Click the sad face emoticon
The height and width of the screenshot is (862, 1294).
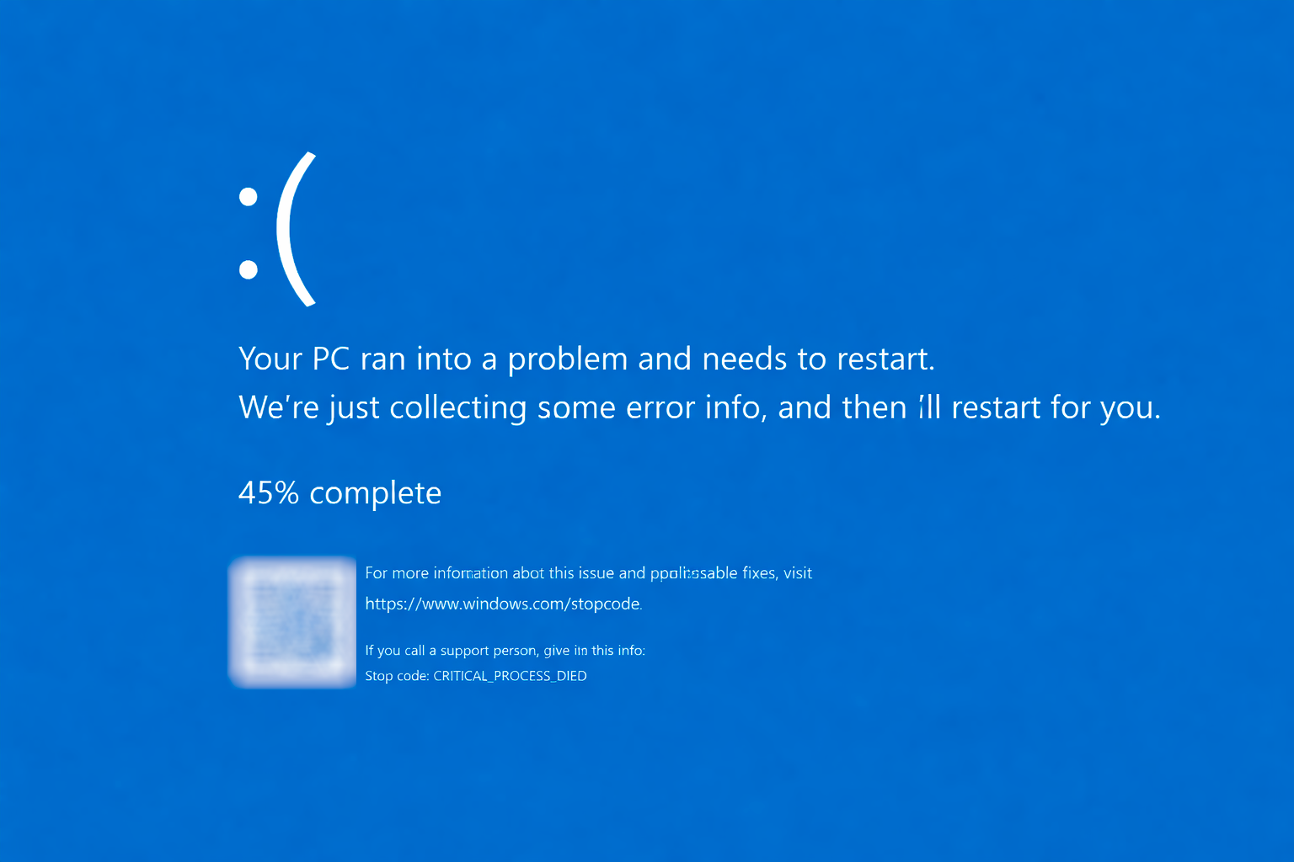tap(277, 230)
